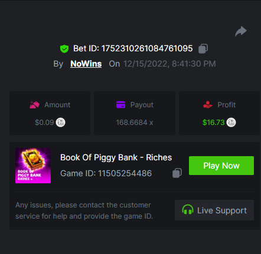Click the 168.6684 x payout value
Image resolution: width=261 pixels, height=254 pixels.
point(135,123)
